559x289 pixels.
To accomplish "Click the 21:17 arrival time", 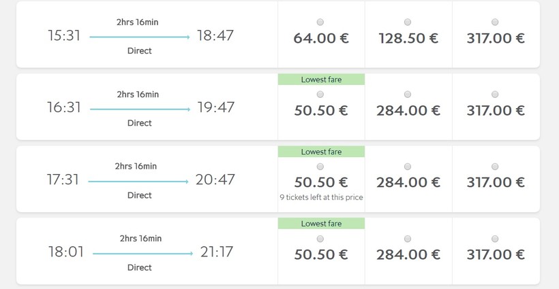I will pos(217,252).
